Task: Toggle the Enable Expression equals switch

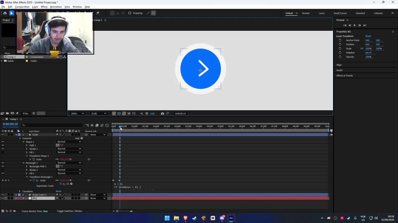Action: click(61, 184)
